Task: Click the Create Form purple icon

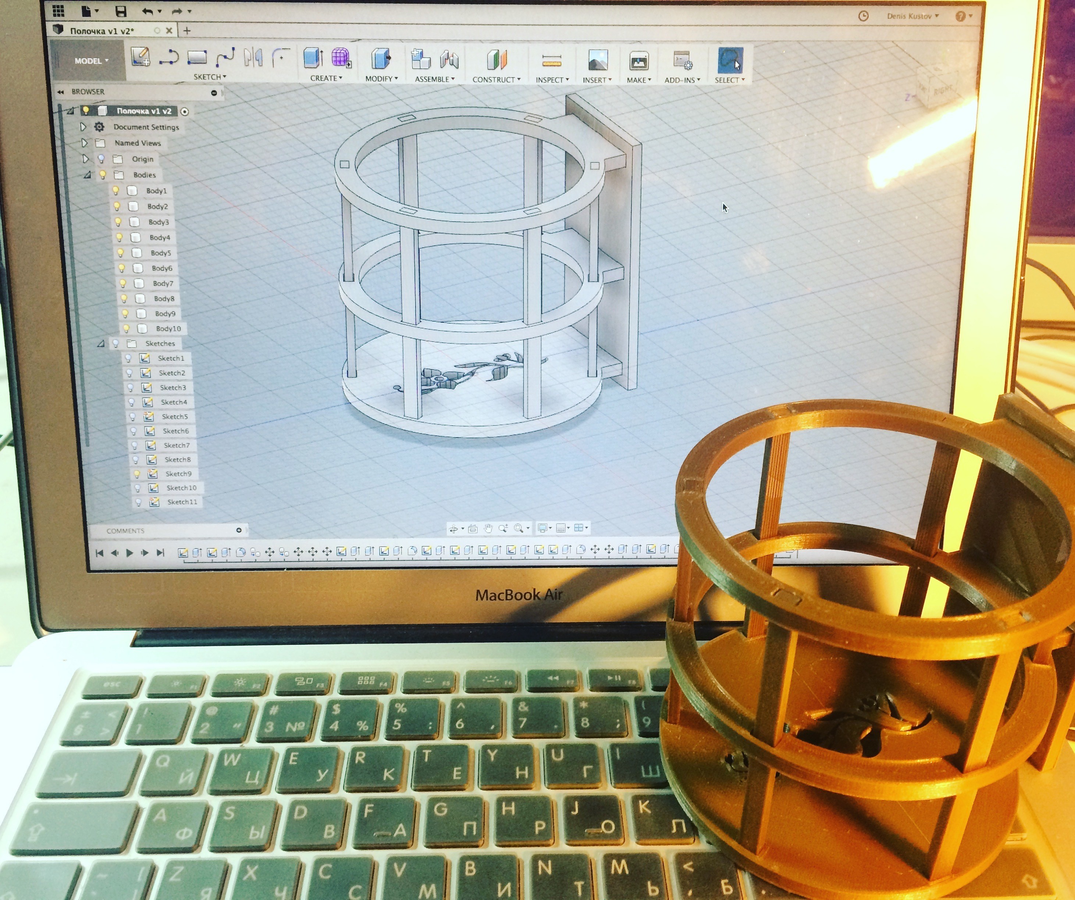Action: tap(341, 58)
